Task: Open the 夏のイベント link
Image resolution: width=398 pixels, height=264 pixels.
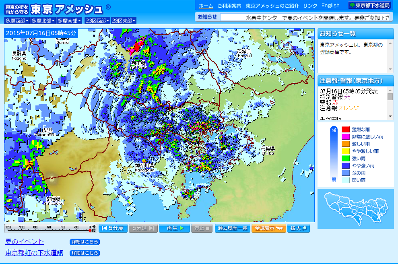Action: pos(25,241)
